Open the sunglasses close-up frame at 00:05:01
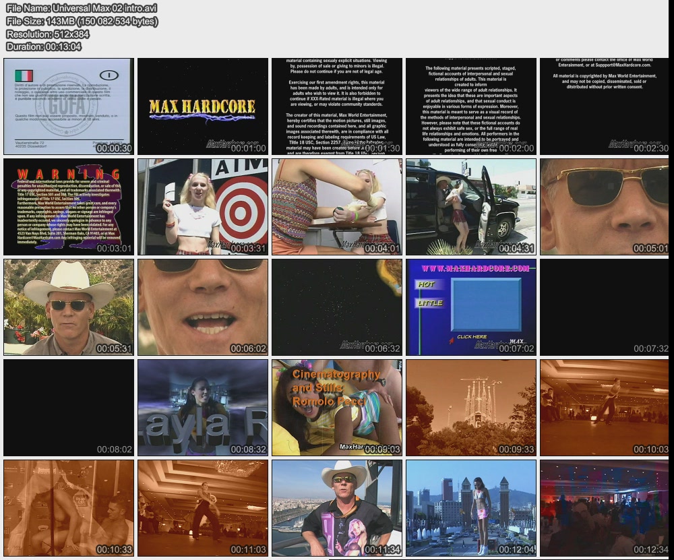Image resolution: width=674 pixels, height=560 pixels. [605, 207]
